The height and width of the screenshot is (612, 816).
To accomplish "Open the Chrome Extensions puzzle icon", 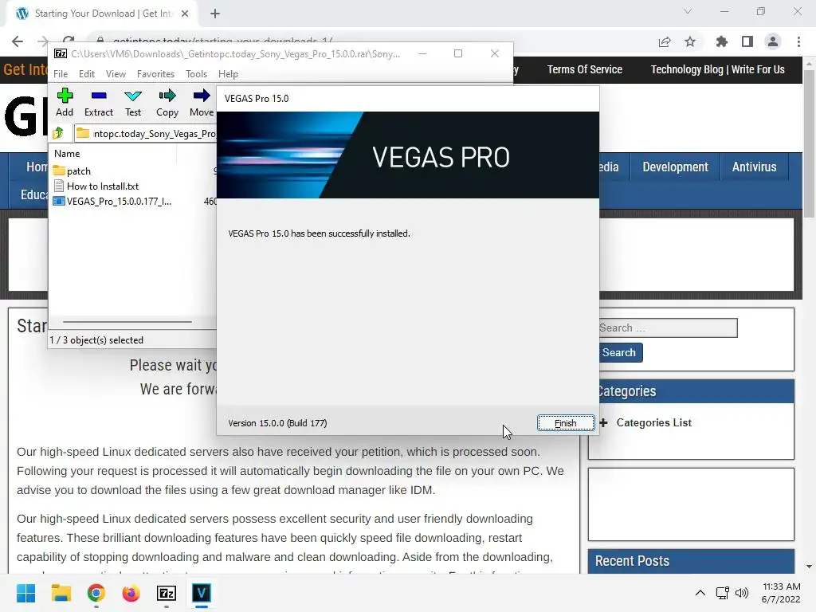I will coord(721,41).
